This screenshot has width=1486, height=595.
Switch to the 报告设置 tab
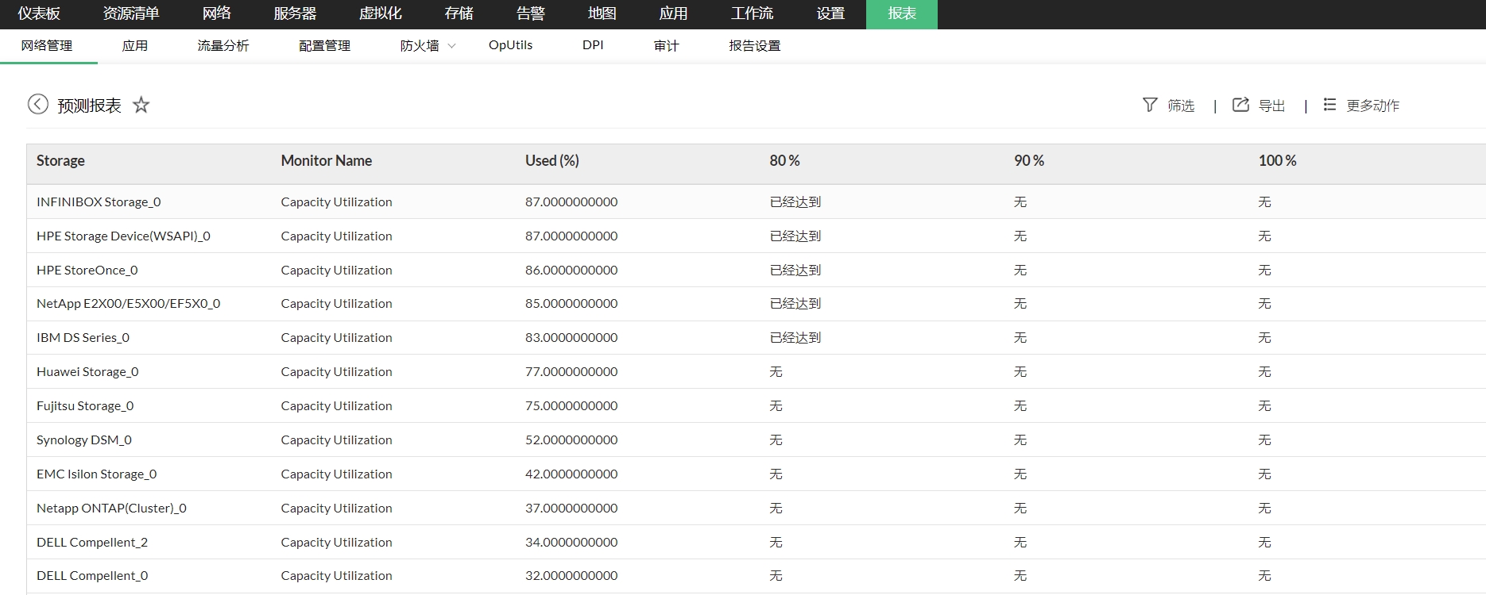(x=755, y=46)
